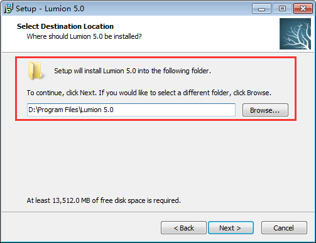
Task: Click the "Setup - Lumion 5.0" title bar text
Action: (50, 9)
